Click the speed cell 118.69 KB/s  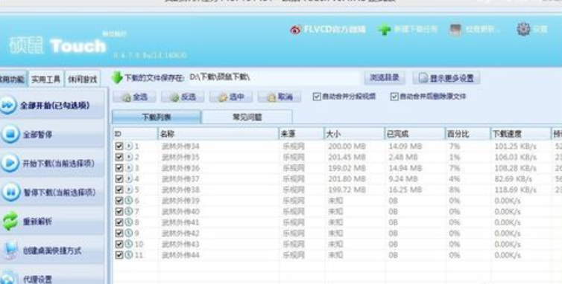point(515,190)
